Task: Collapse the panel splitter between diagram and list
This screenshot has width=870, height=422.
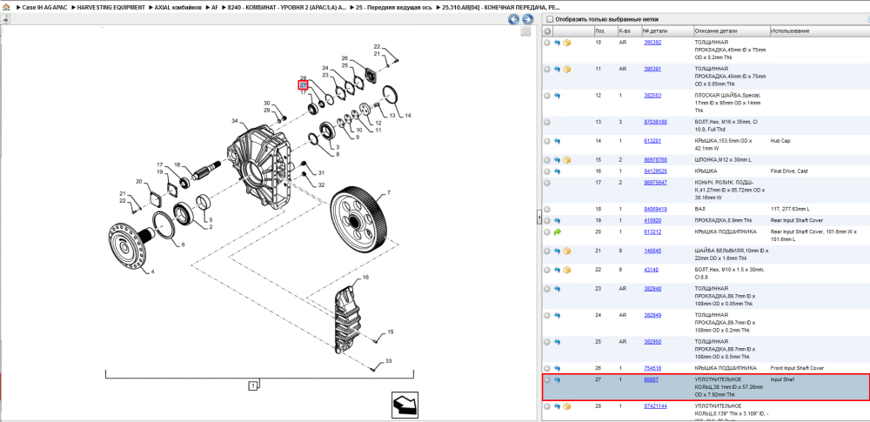Action: pyautogui.click(x=539, y=218)
